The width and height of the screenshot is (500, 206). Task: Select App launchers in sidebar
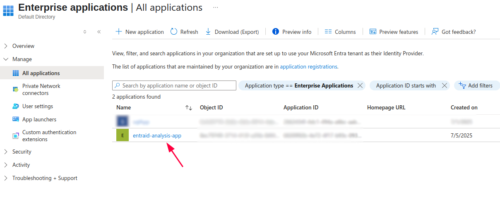(39, 119)
